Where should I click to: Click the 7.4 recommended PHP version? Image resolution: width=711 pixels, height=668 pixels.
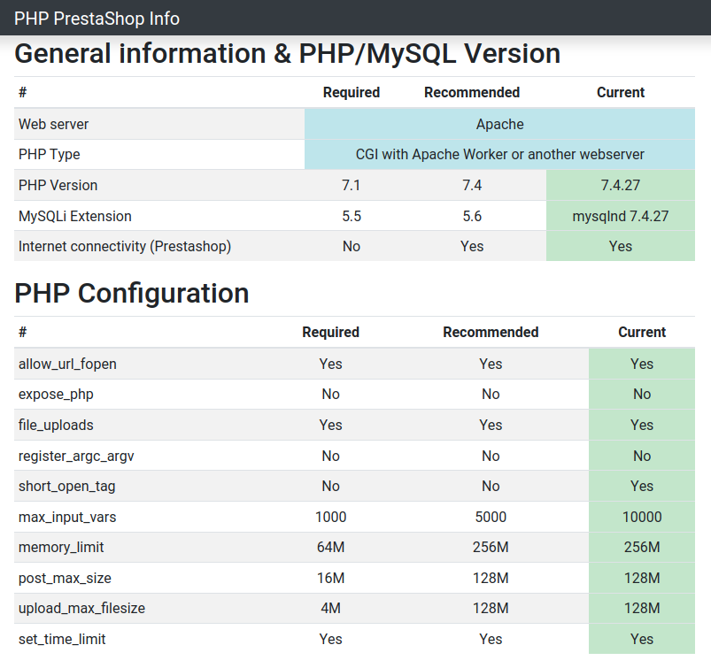point(472,185)
